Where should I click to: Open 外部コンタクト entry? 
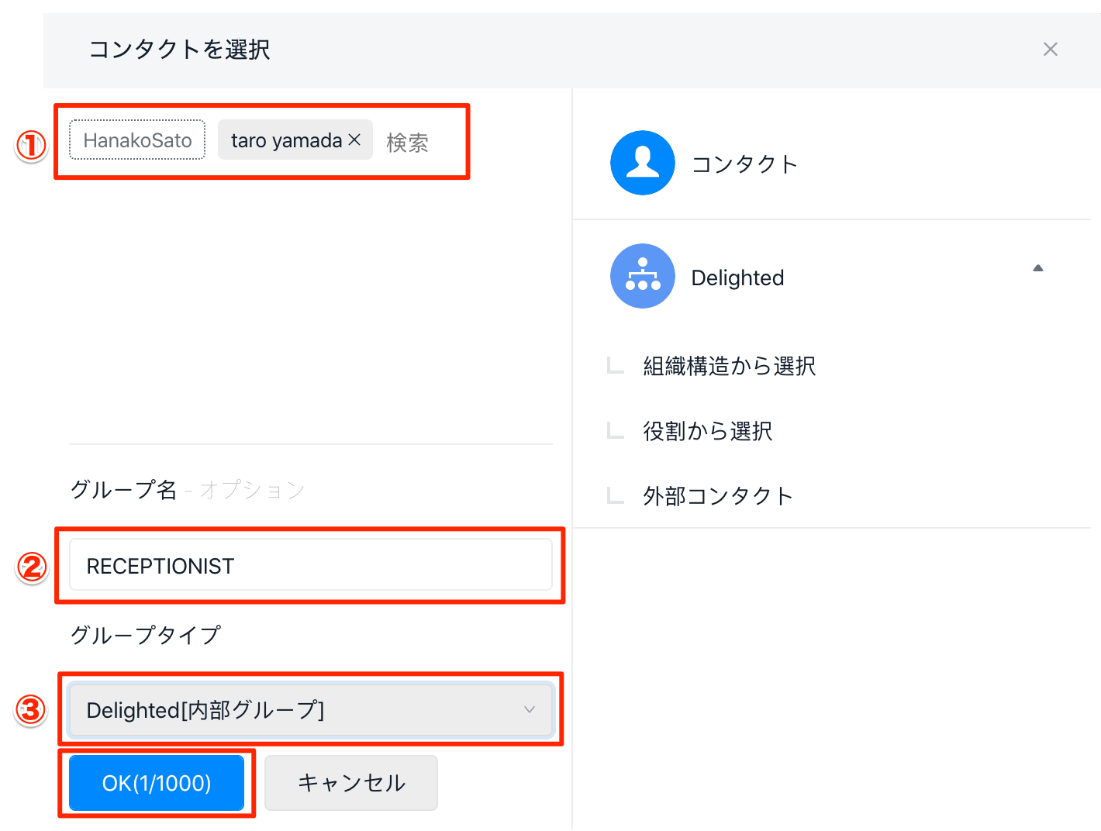(x=718, y=496)
